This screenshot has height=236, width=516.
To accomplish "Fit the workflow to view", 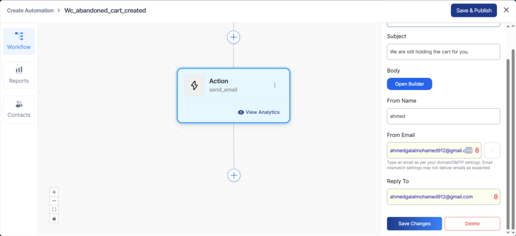I will (x=54, y=209).
